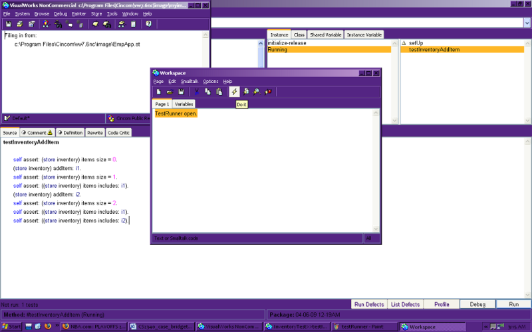Select testInventoryAddItem in the method list
Viewport: 532px width, 332px height.
coord(434,50)
